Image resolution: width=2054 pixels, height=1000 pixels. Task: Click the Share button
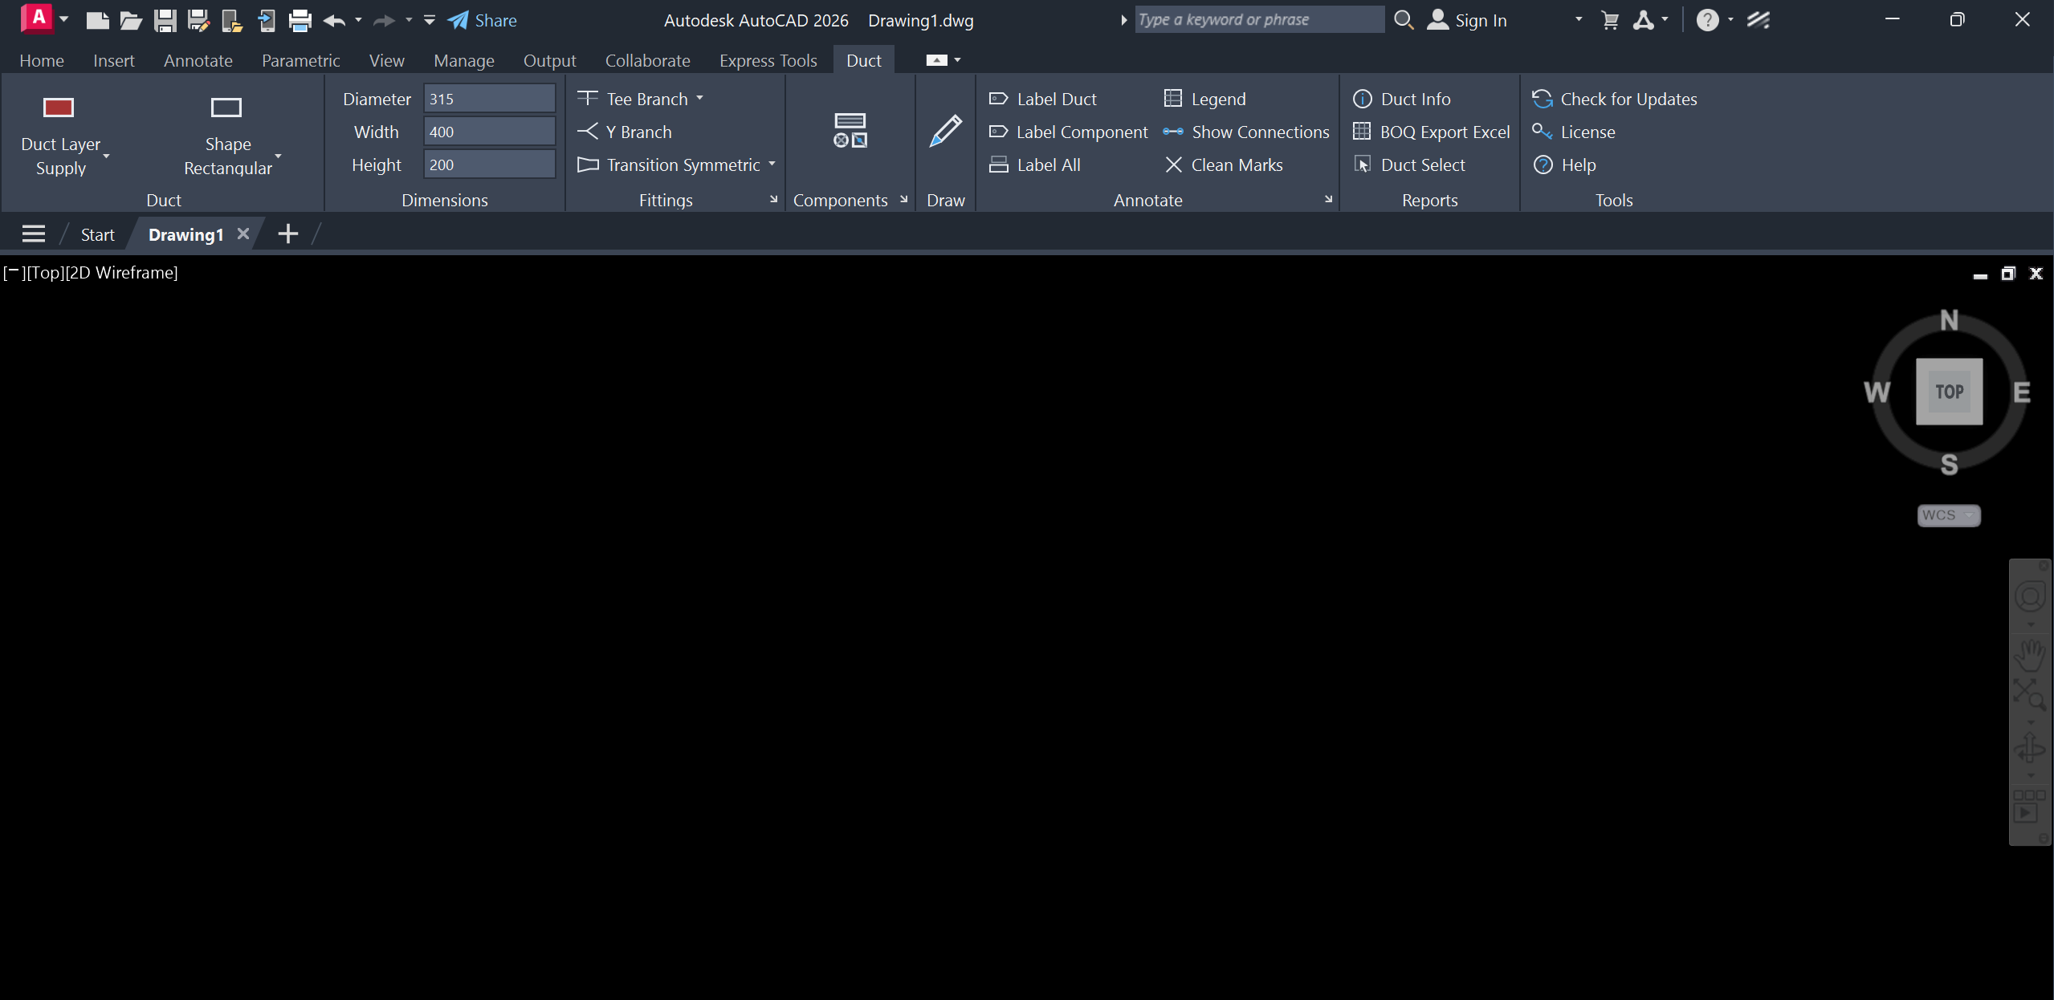[482, 20]
